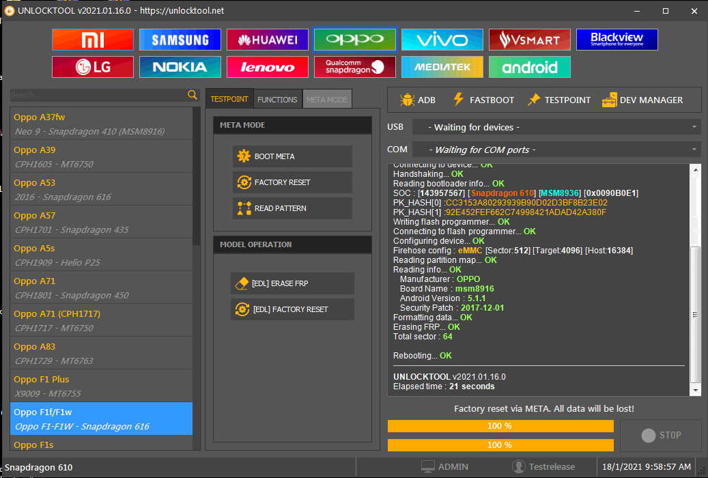Choose the Android brand tile

pyautogui.click(x=530, y=67)
